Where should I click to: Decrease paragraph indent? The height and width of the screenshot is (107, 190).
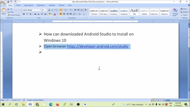75,10
